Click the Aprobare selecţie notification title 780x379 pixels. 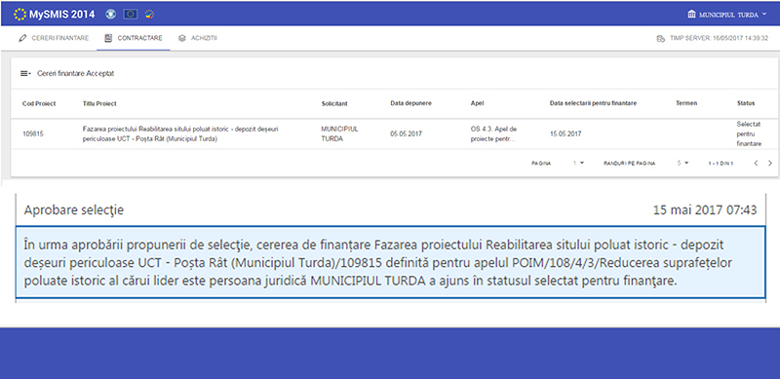pos(74,209)
